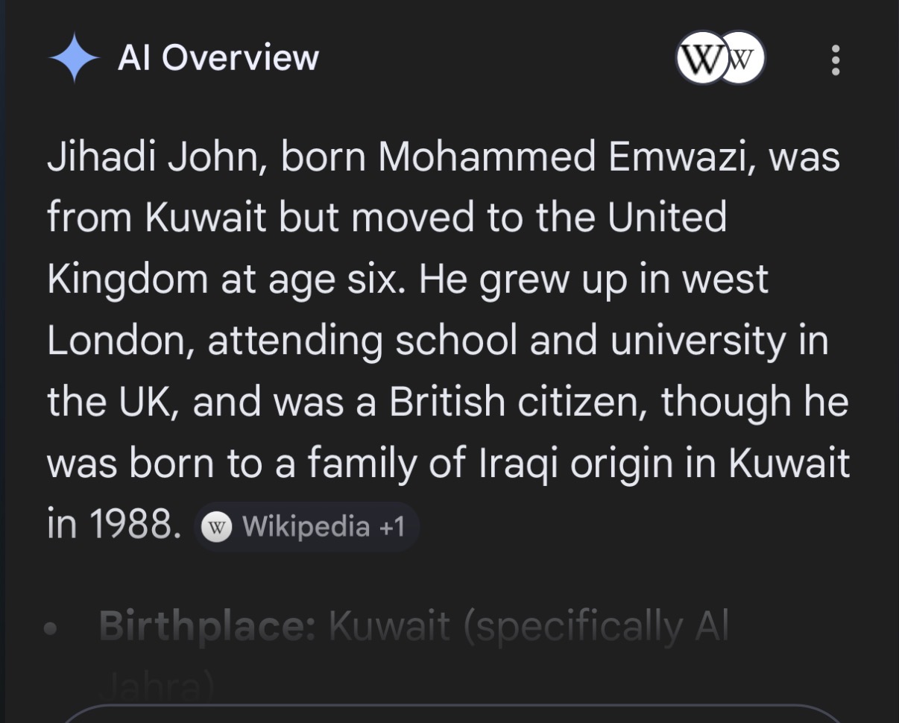This screenshot has height=723, width=899.
Task: Select the faded "Birthplace:" label
Action: 208,628
